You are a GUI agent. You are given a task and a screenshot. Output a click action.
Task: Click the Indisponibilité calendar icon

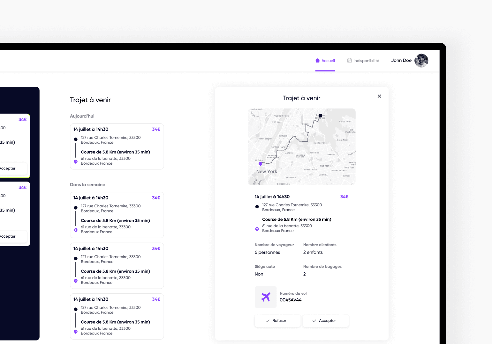tap(349, 61)
